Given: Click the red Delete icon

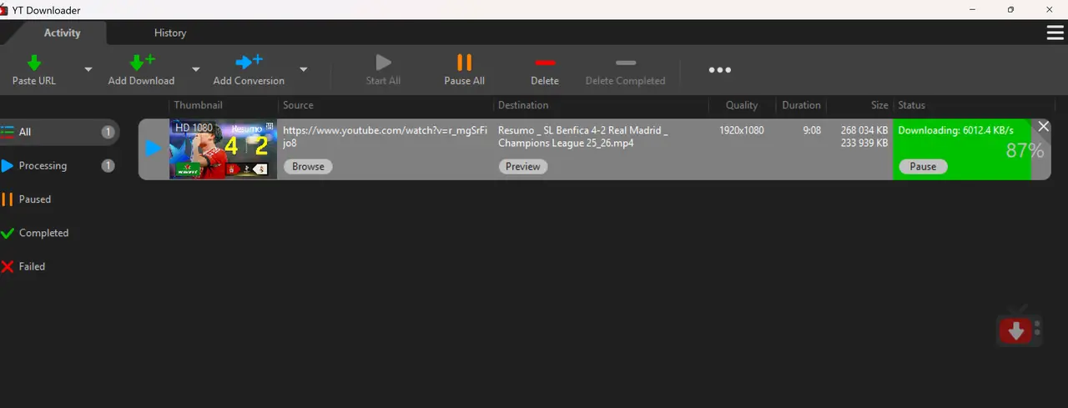Looking at the screenshot, I should click(x=545, y=63).
